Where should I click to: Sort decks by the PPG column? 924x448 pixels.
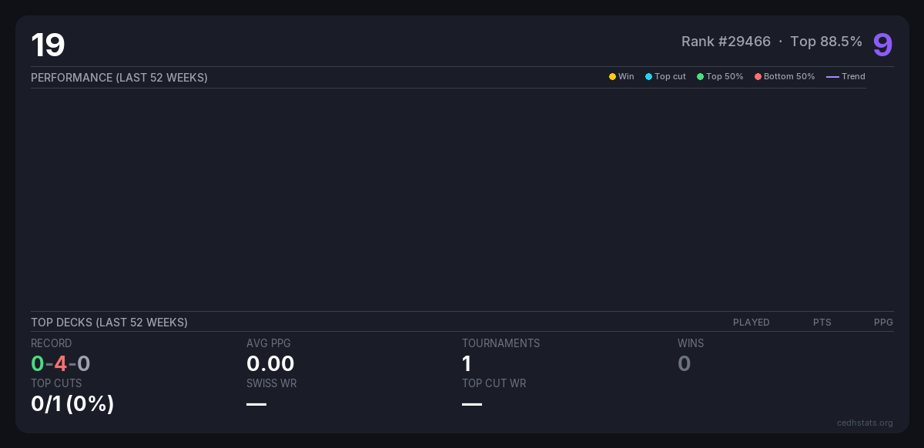click(x=883, y=323)
